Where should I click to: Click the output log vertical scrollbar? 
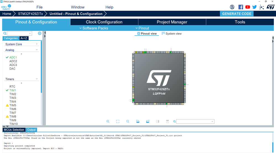(273, 147)
